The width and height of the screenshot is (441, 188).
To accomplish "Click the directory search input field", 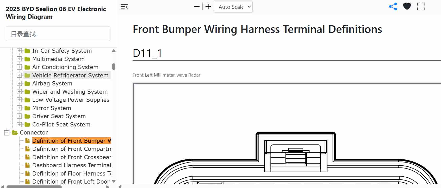I will click(x=58, y=34).
